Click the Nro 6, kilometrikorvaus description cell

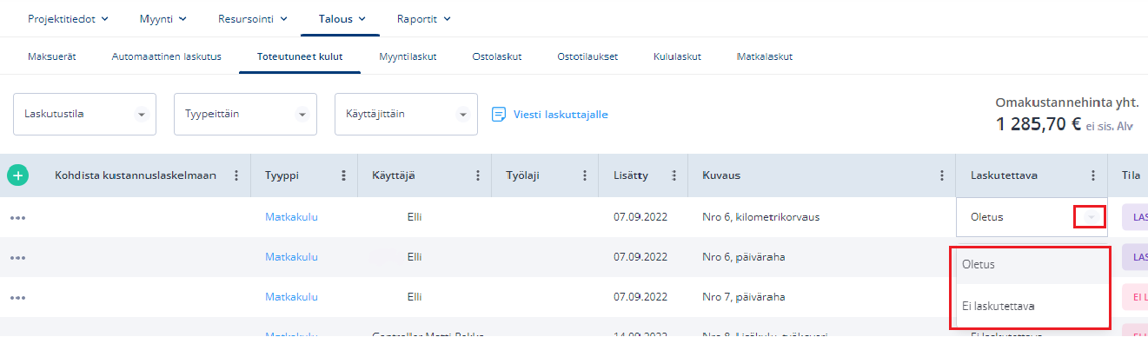click(760, 217)
